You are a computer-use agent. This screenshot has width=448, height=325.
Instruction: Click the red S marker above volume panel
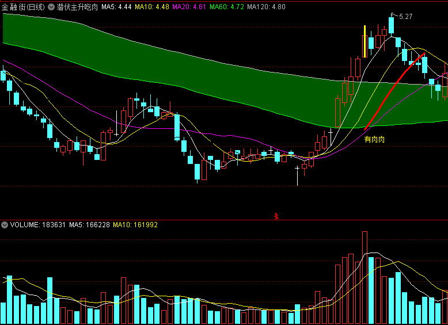click(276, 216)
